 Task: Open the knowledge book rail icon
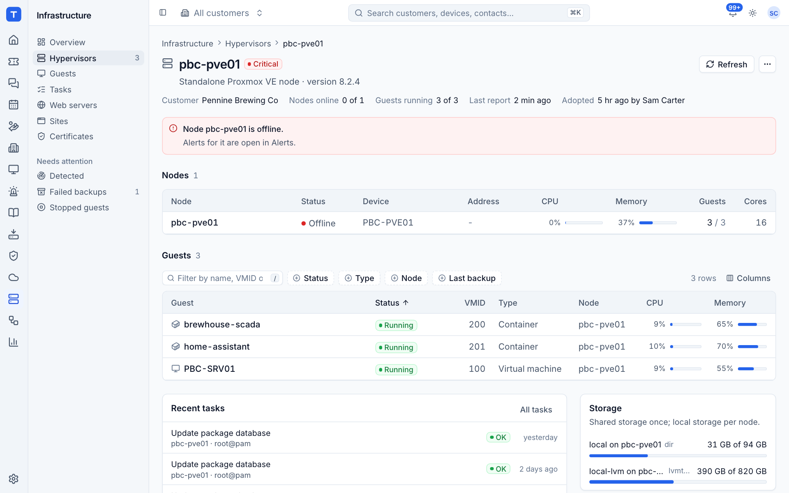14,212
